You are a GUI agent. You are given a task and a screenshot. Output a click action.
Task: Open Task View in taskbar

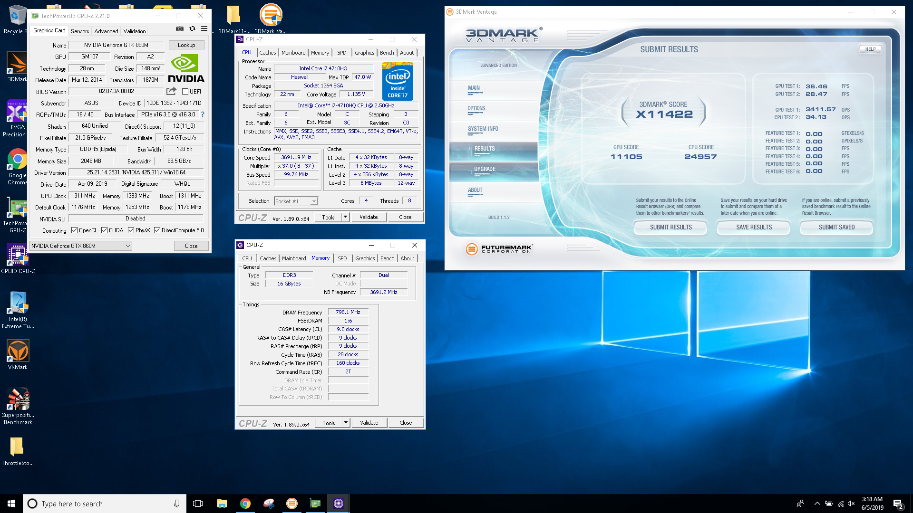[x=198, y=503]
